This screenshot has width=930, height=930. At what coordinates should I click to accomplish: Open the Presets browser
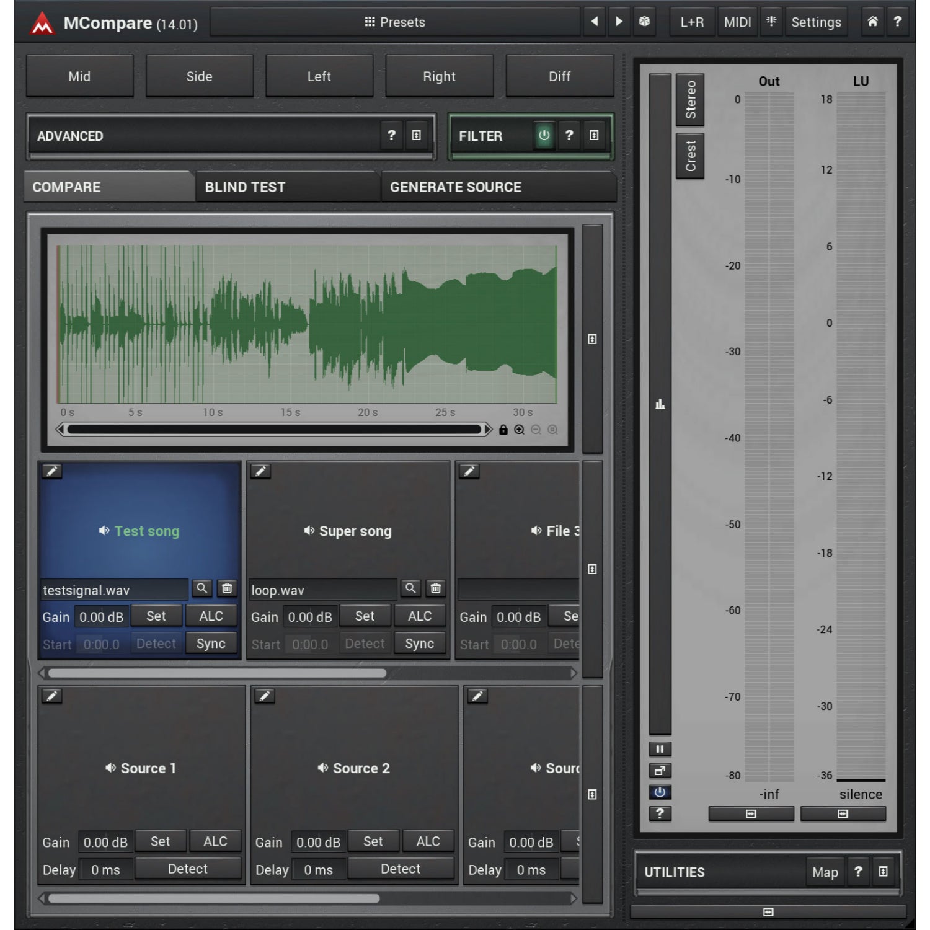395,22
